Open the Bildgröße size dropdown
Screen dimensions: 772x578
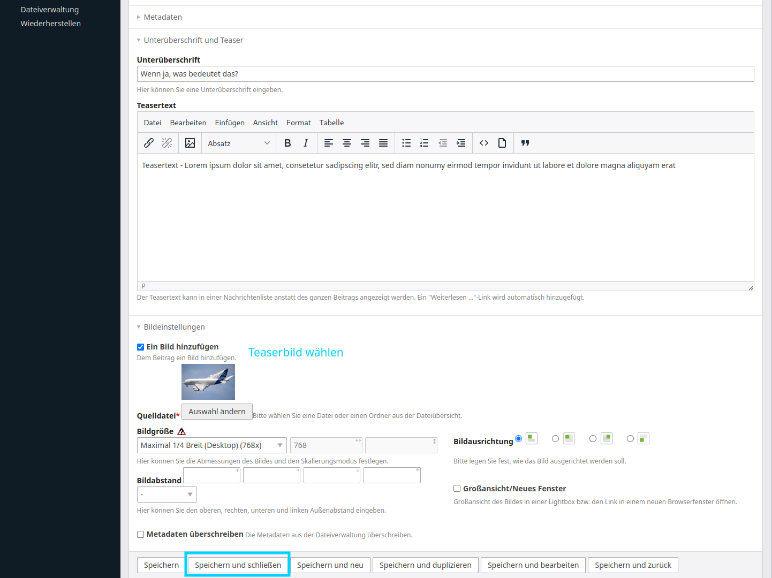212,445
